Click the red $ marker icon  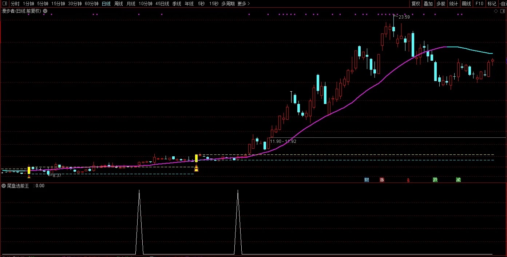coord(408,180)
